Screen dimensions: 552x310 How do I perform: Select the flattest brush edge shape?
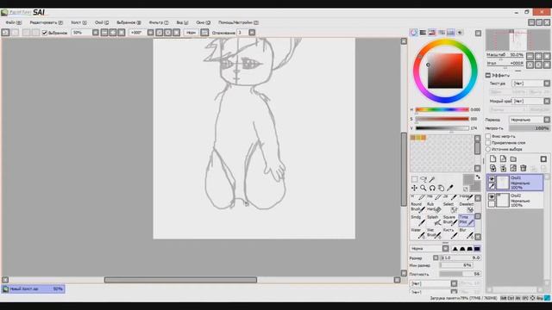tap(477, 249)
